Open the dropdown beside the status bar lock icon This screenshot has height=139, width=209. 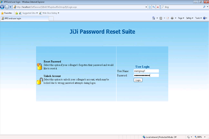(191, 137)
